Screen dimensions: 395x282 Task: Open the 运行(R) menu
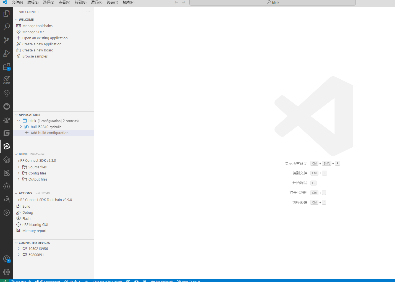96,2
